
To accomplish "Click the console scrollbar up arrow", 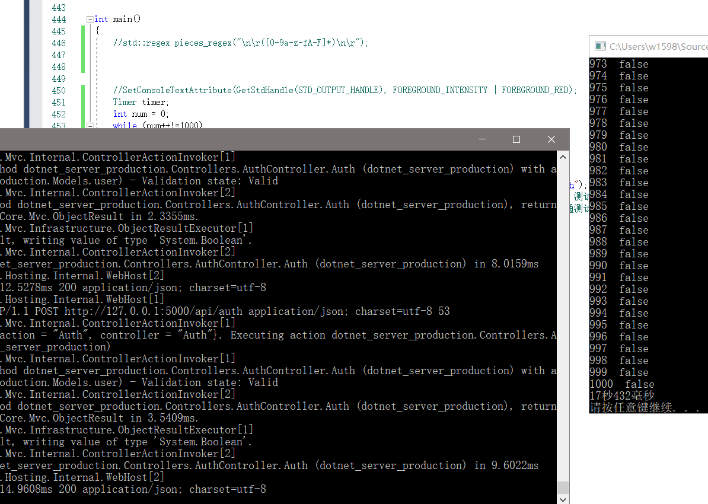I will coord(563,157).
